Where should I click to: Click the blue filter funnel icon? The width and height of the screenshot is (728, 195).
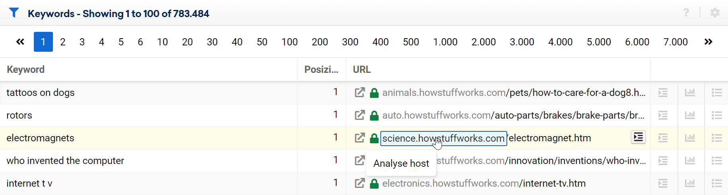pos(14,13)
